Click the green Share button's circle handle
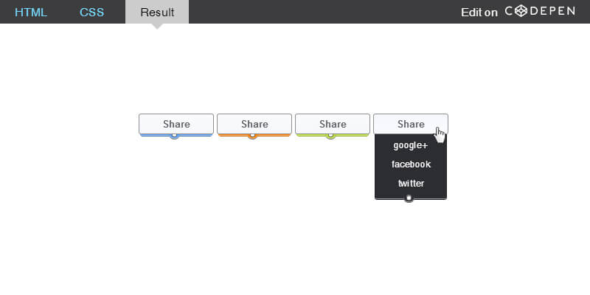The height and width of the screenshot is (295, 590). click(x=330, y=136)
